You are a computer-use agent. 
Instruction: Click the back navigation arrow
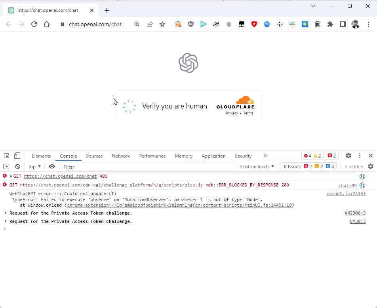tap(9, 24)
